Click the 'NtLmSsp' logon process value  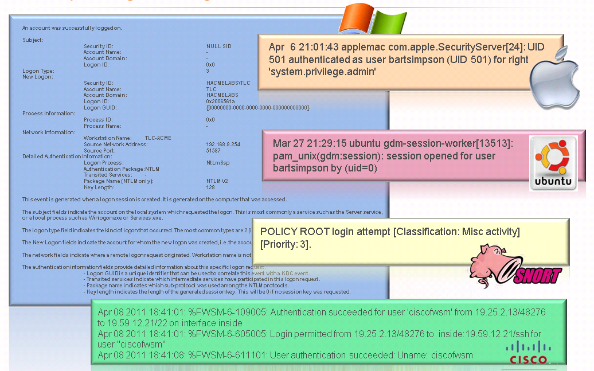218,163
